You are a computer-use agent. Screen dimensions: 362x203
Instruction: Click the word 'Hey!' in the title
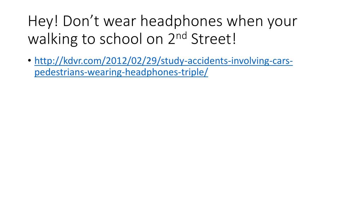(43, 21)
